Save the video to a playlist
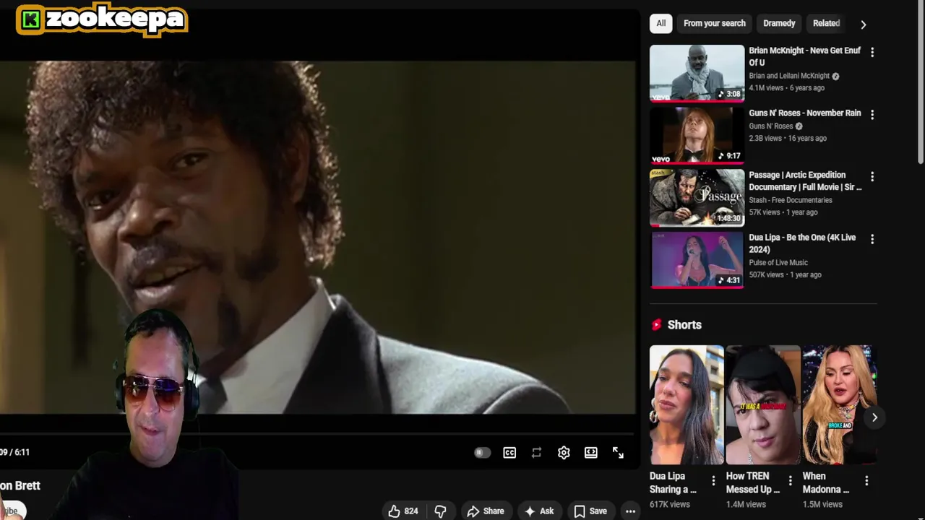The image size is (925, 520). (x=590, y=511)
